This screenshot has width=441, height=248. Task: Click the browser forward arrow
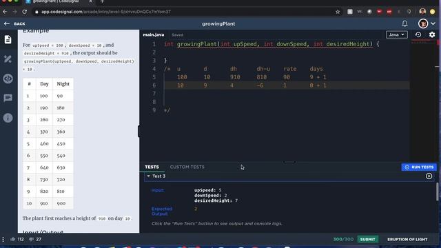(14, 12)
